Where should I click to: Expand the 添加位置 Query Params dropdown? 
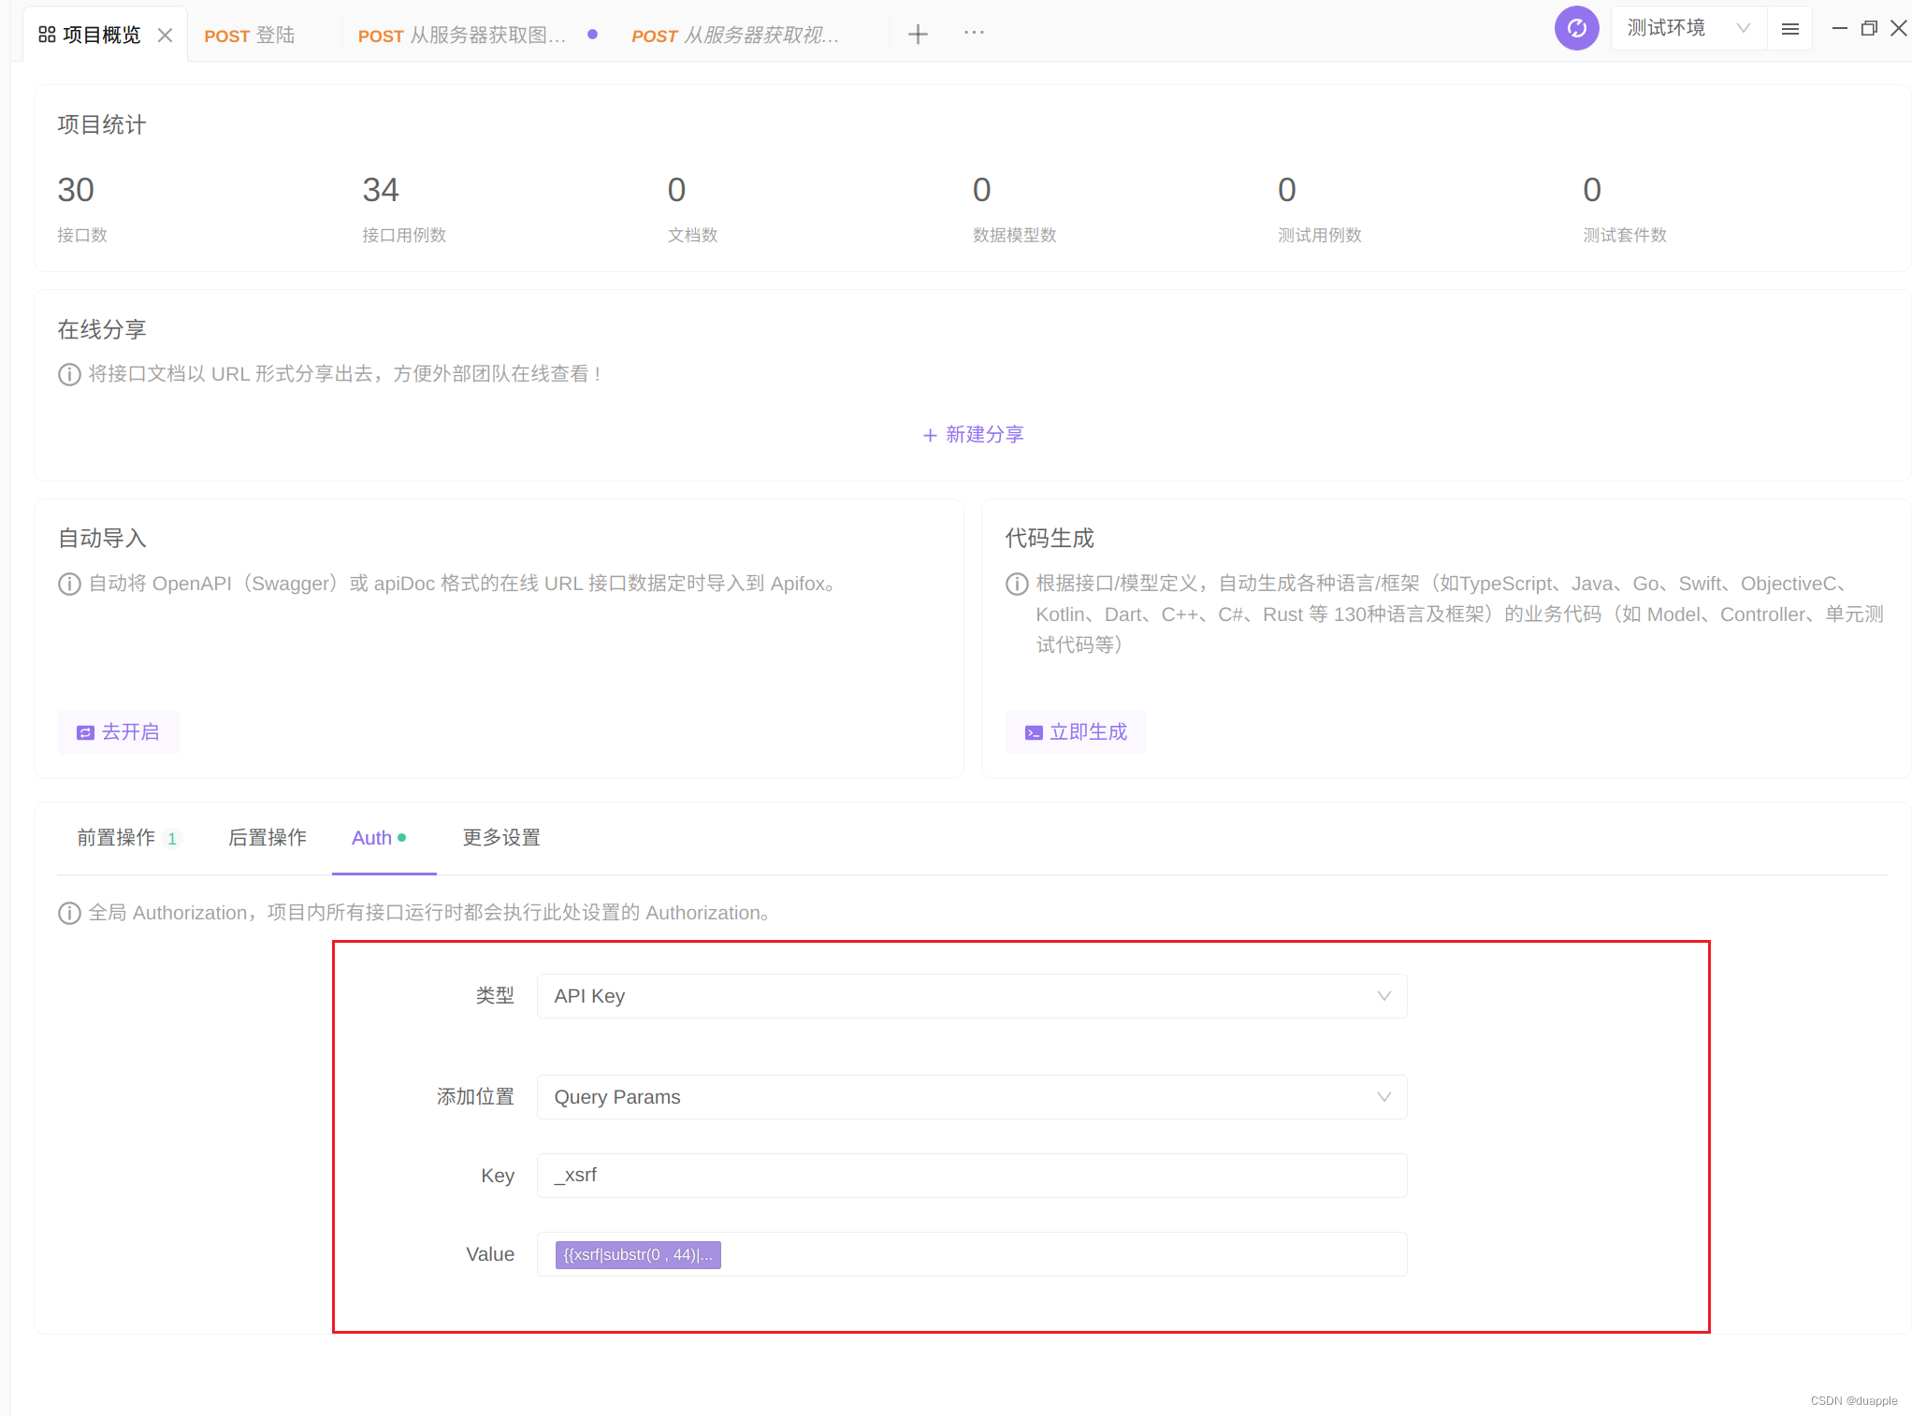click(x=972, y=1097)
